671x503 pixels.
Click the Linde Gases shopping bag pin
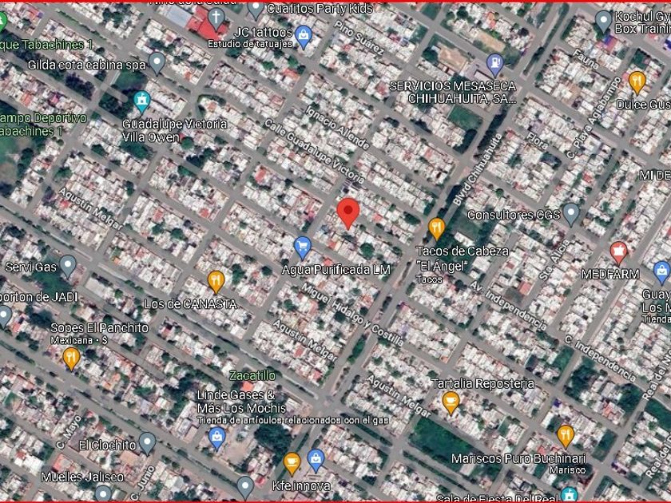[x=216, y=438]
